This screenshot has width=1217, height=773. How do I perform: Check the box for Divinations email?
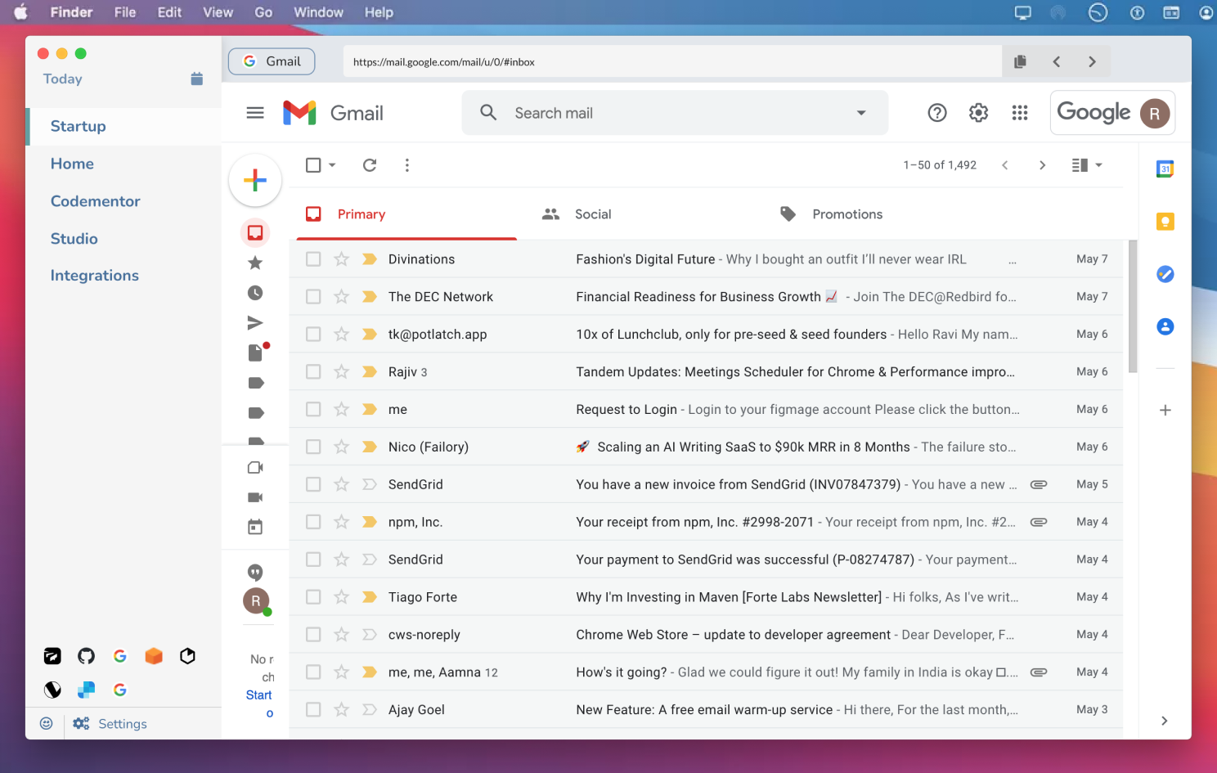[x=313, y=259]
